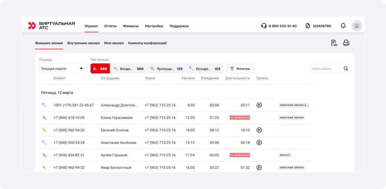Click support number 8 800 333-31-40
Image resolution: width=386 pixels, height=189 pixels.
(283, 26)
